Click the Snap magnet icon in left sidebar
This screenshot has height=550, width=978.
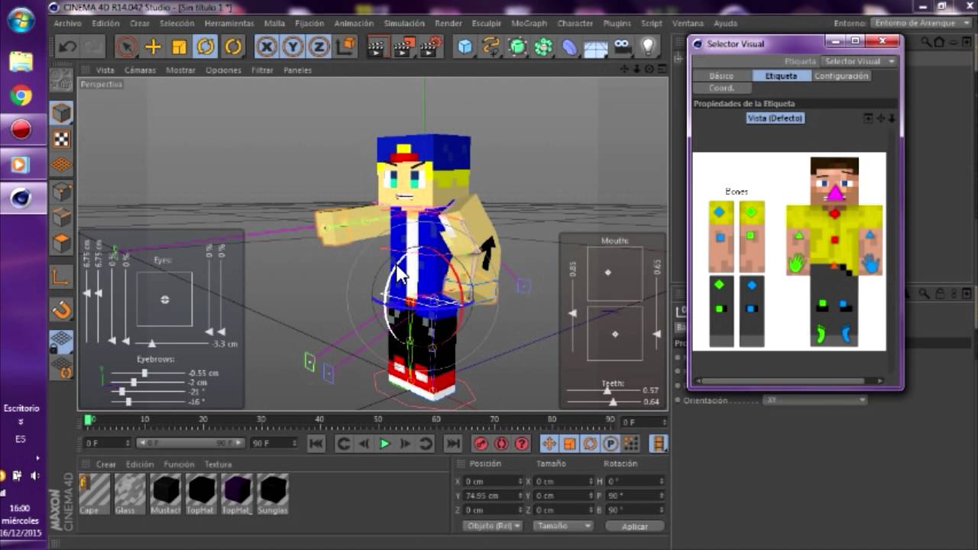(x=61, y=310)
